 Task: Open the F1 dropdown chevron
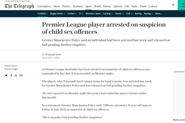(x=82, y=14)
